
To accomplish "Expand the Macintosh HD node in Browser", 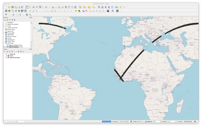I will pos(4,28).
